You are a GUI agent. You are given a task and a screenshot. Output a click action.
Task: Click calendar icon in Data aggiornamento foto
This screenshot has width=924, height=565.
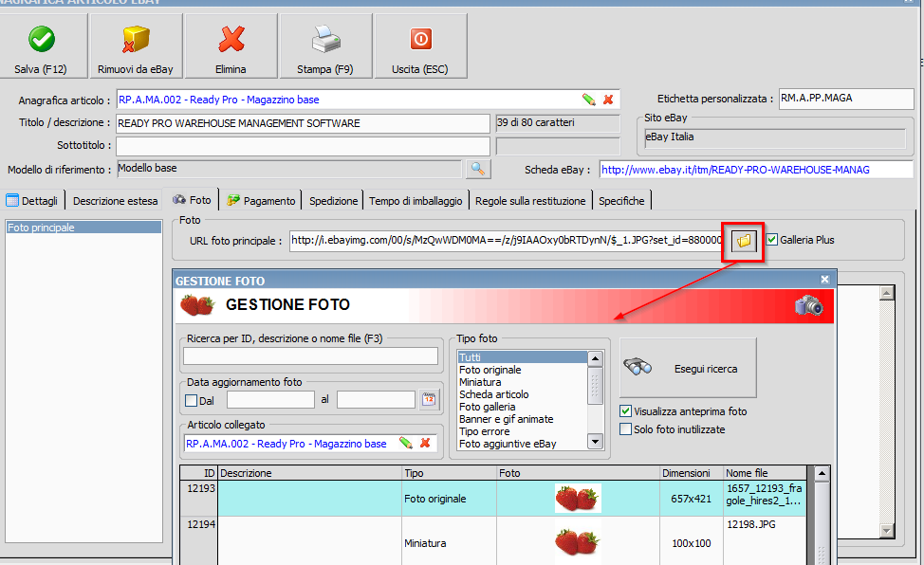tap(429, 399)
